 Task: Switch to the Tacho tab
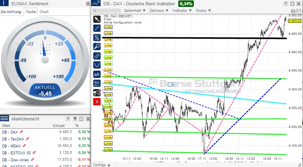coord(31,12)
